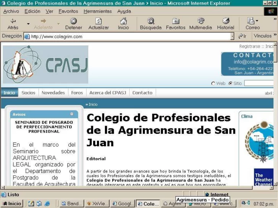The width and height of the screenshot is (278, 208).
Task: Click the Windows Inicio start button
Action: click(11, 204)
